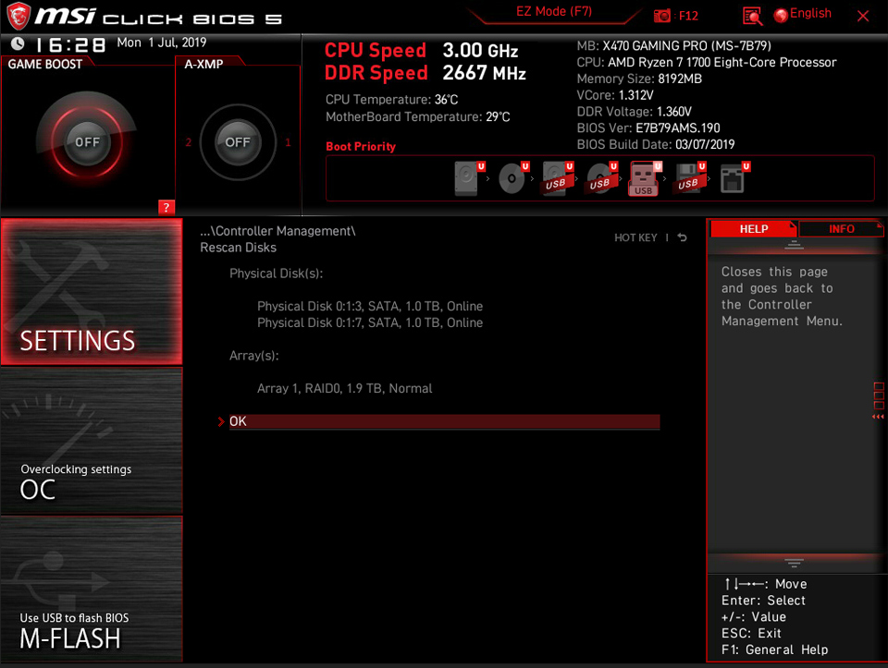Select Physical Disk 0:1:3 row
This screenshot has height=668, width=888.
coord(370,306)
